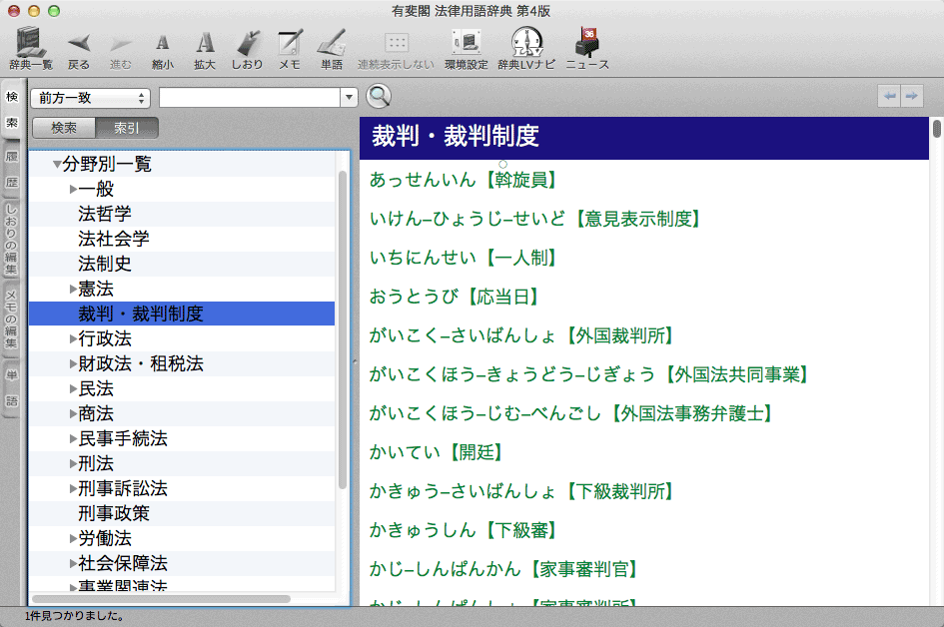The image size is (944, 627).
Task: Collapse the 分野別一覧 root node
Action: click(x=57, y=165)
